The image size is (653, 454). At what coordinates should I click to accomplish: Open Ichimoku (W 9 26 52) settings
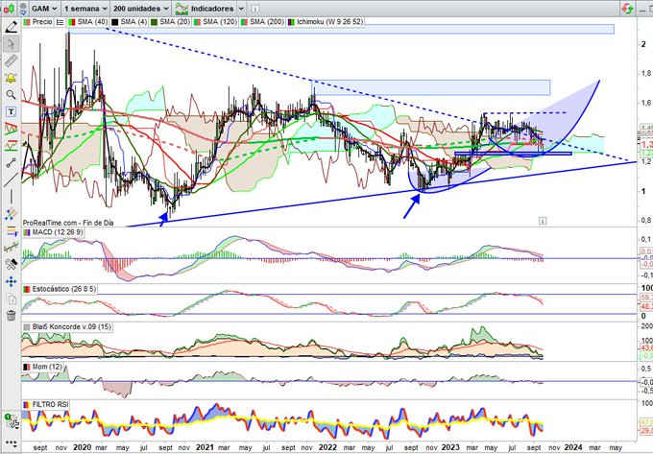click(x=329, y=22)
